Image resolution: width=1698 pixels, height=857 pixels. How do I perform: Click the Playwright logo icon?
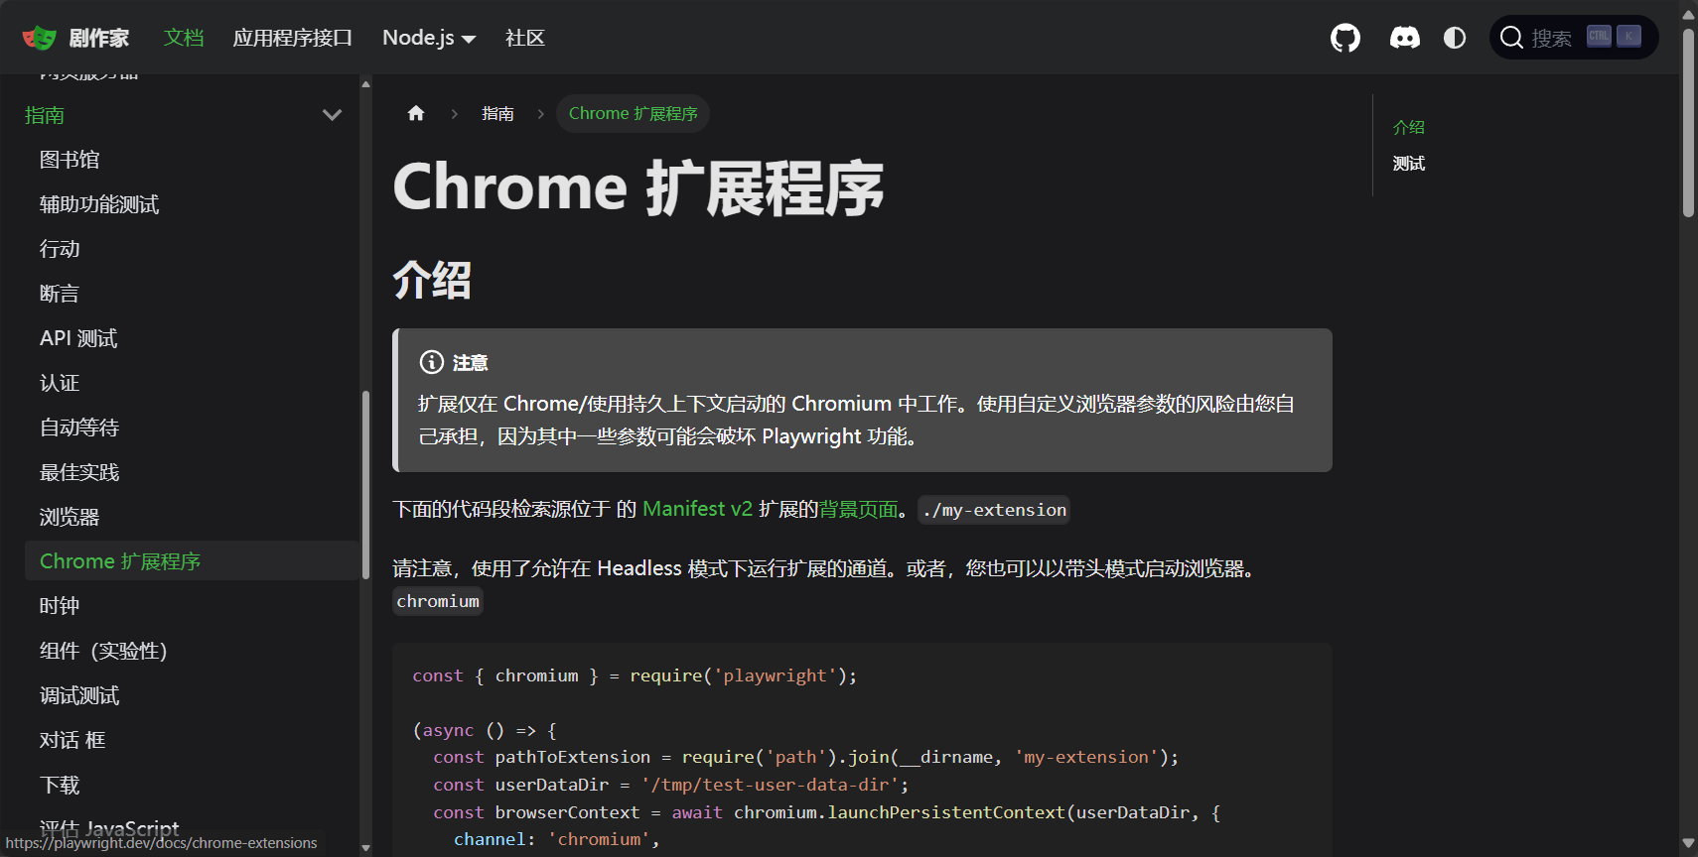click(x=39, y=38)
